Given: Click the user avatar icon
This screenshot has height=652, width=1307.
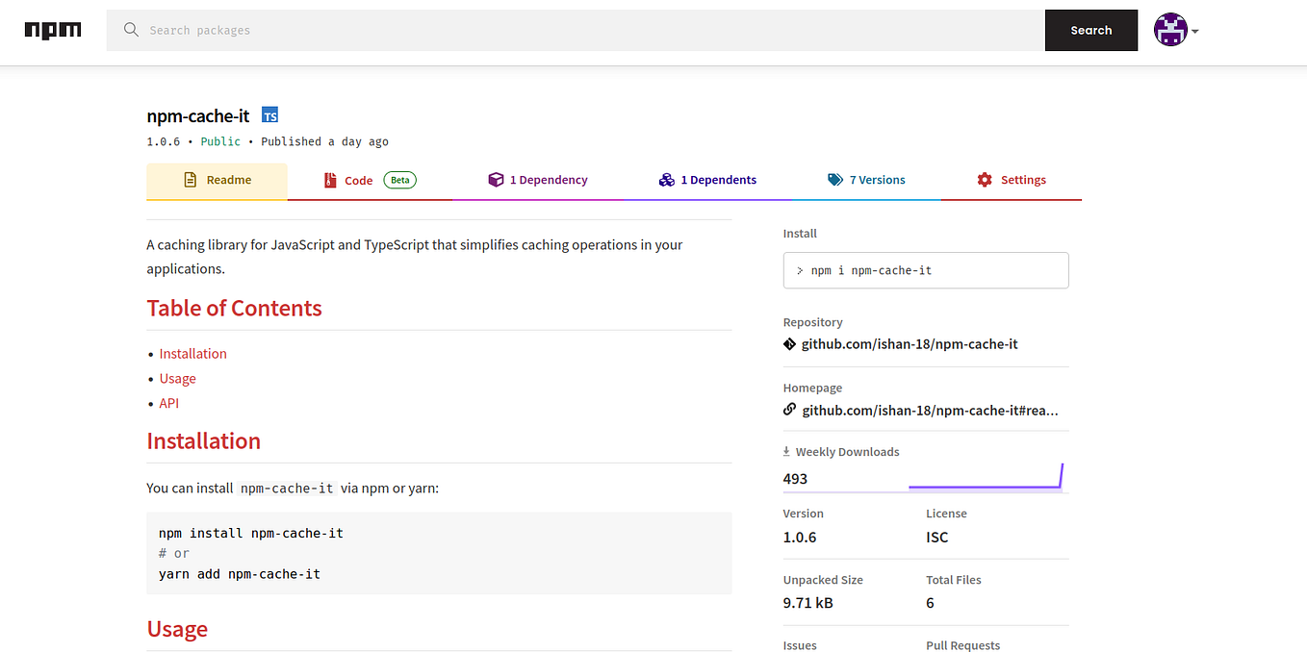Looking at the screenshot, I should tap(1170, 30).
